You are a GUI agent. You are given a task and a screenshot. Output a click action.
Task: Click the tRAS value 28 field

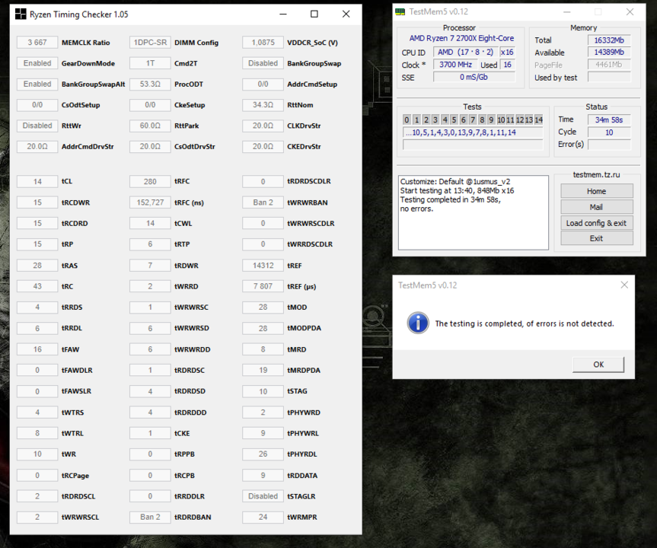coord(37,265)
